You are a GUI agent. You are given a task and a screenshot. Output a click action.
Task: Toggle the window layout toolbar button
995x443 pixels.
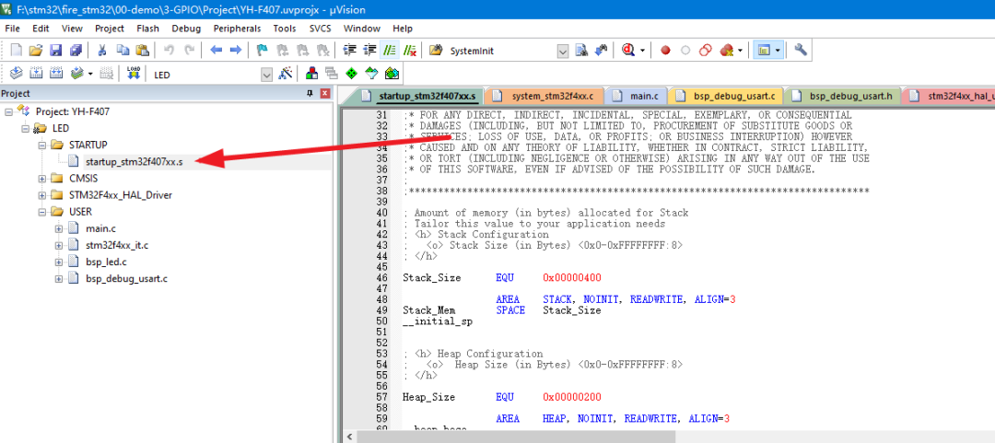click(x=763, y=50)
